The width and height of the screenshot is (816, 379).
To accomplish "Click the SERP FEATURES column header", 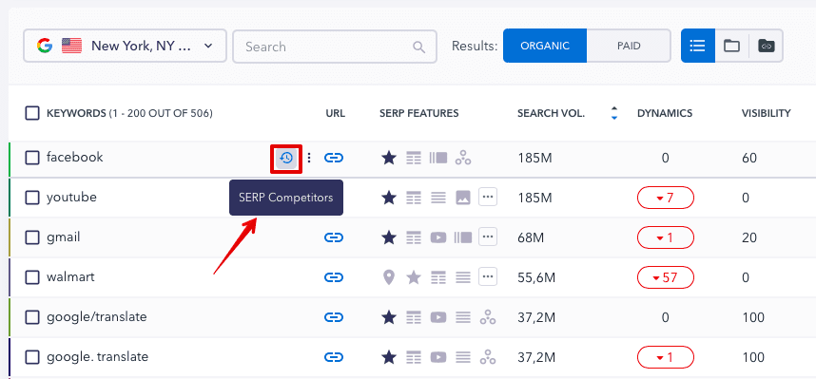I will (x=418, y=113).
